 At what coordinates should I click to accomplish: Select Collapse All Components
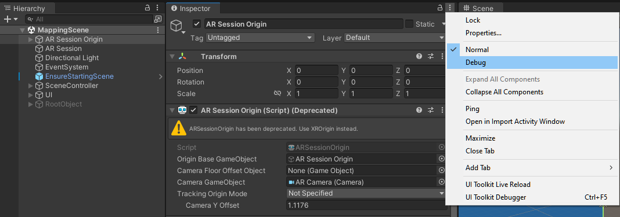coord(532,92)
